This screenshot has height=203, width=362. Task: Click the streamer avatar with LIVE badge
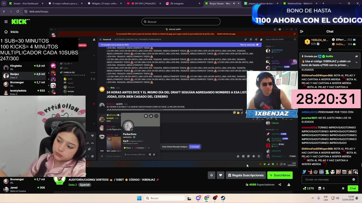(x=60, y=180)
